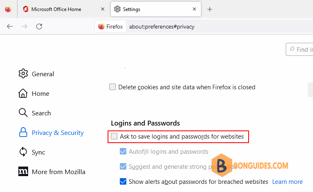Enable Ask to save logins and passwords
Viewport: 313px width, 192px height.
(114, 136)
